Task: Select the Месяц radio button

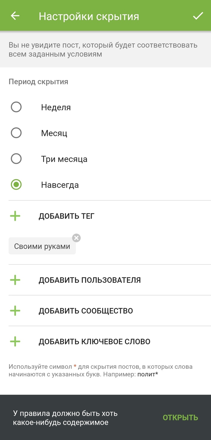Action: 16,133
